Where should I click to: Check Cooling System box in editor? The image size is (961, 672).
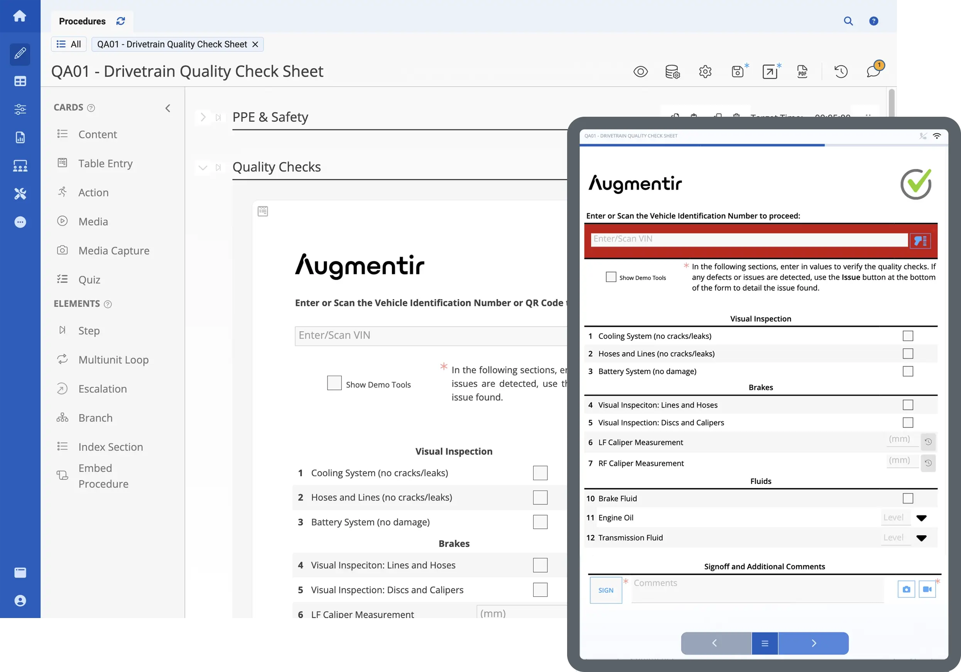[x=540, y=473]
